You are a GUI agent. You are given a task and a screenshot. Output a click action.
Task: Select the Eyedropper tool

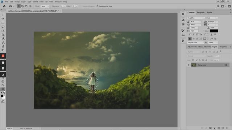[3, 39]
